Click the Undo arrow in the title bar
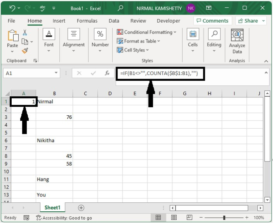Image resolution: width=273 pixels, height=223 pixels. coord(12,8)
